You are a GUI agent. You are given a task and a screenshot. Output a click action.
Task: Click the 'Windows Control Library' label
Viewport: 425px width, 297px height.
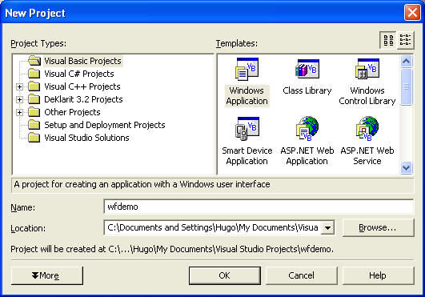tap(367, 95)
